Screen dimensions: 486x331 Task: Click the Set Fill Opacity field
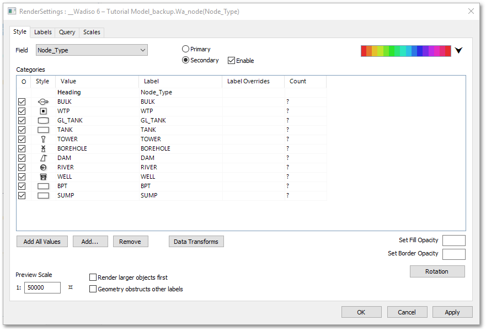pos(454,241)
